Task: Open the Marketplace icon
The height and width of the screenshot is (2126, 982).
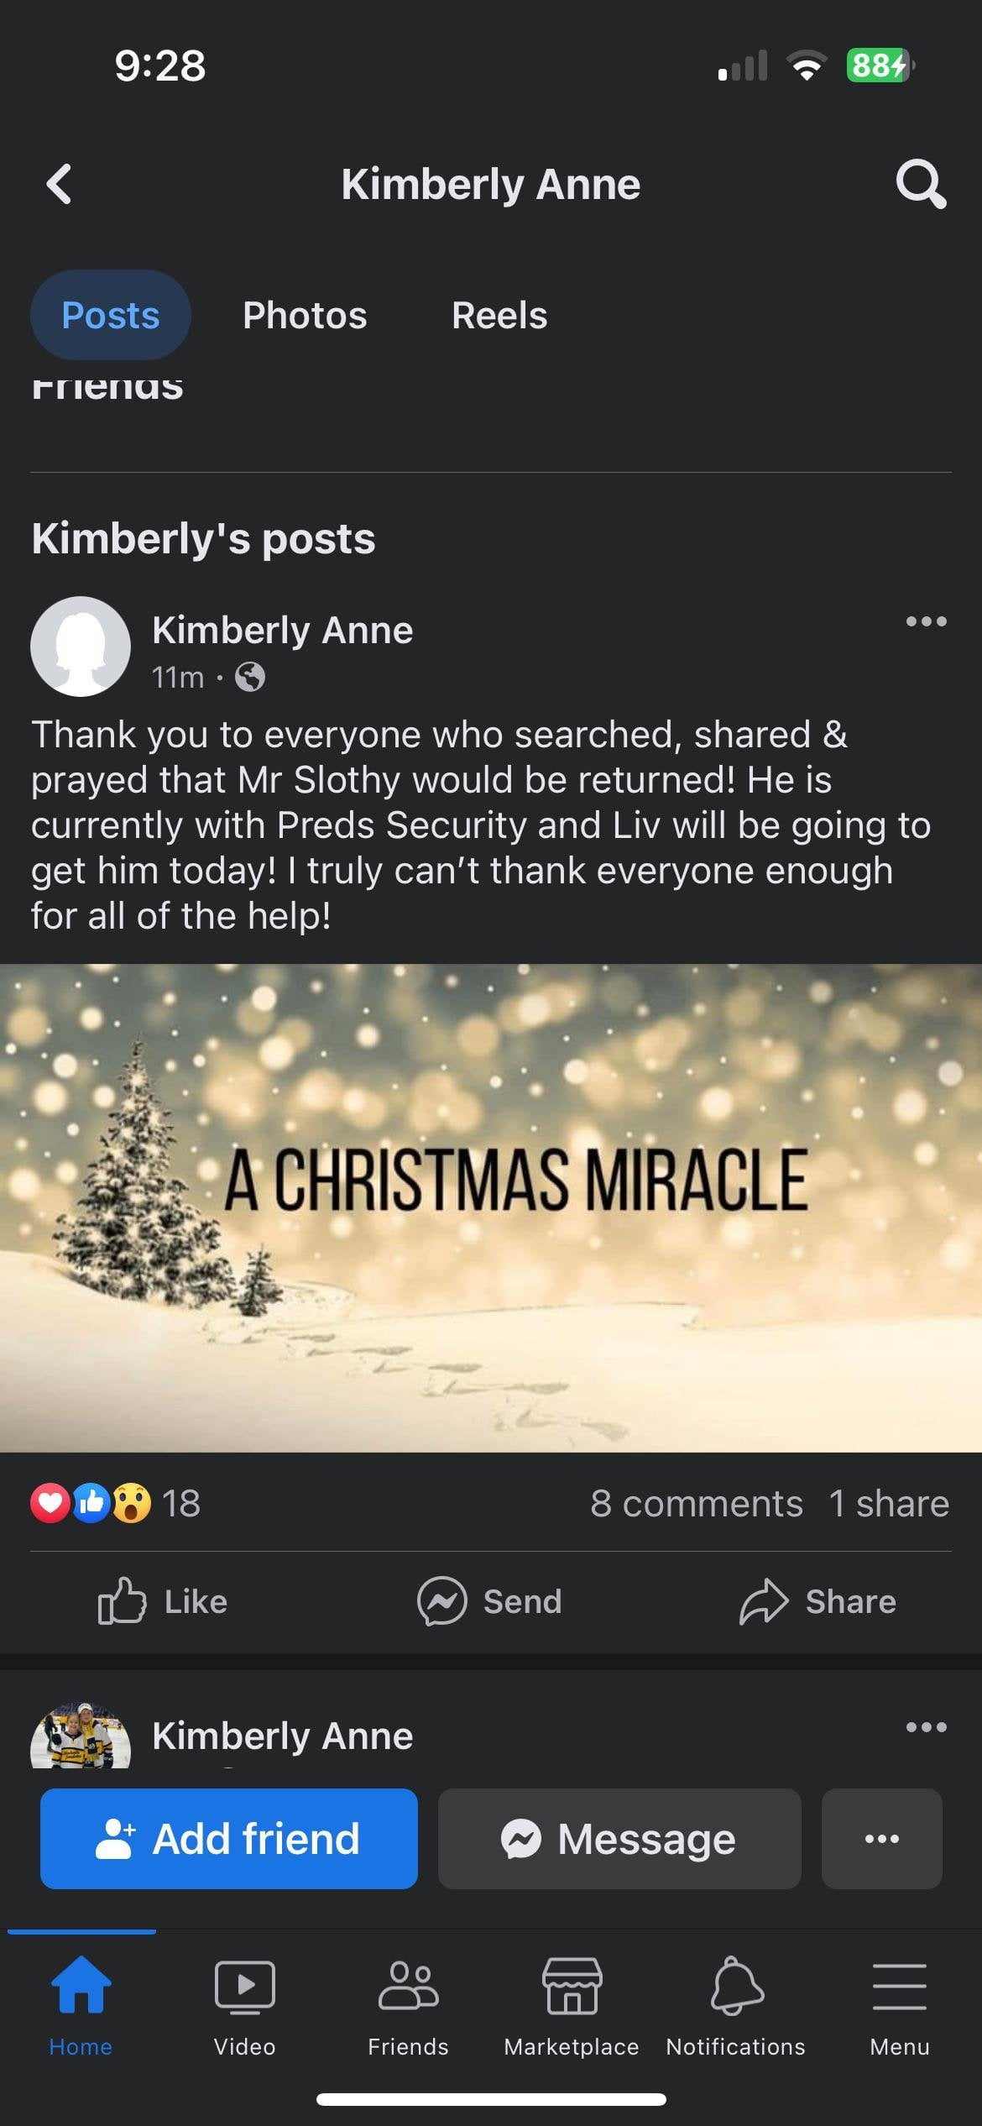Action: (x=572, y=2002)
